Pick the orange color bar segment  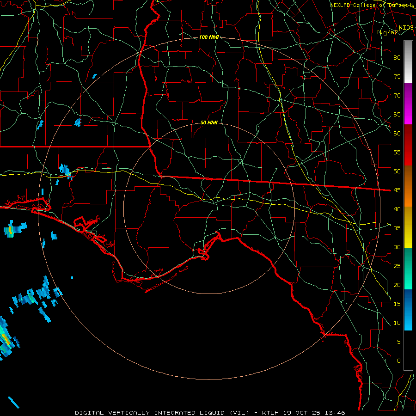408,196
